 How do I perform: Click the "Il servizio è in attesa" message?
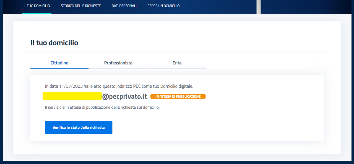tap(102, 107)
